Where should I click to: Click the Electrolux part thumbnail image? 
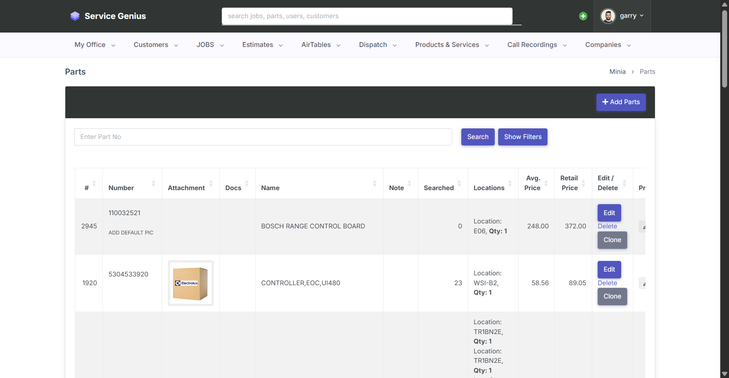[x=190, y=283]
